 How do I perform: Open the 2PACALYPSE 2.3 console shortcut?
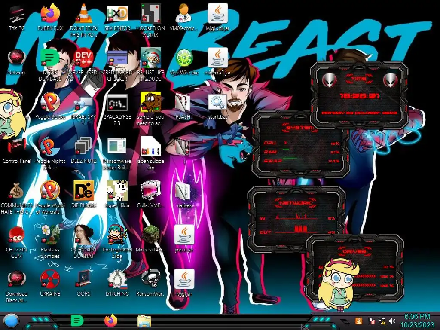[x=117, y=110]
